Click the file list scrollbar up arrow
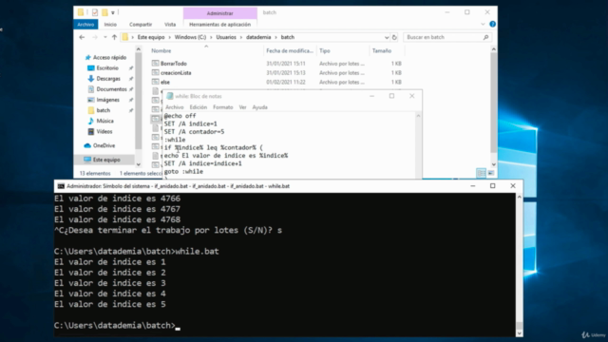Screen dimensions: 608x342 click(494, 49)
